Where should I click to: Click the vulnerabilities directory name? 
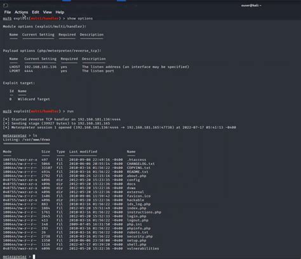click(x=143, y=248)
